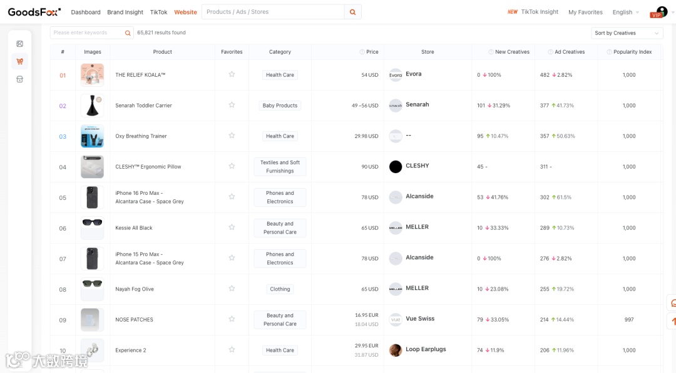Viewport: 676px width, 373px height.
Task: Click the Health Care tag for RELIEF KOALA
Action: tap(280, 75)
